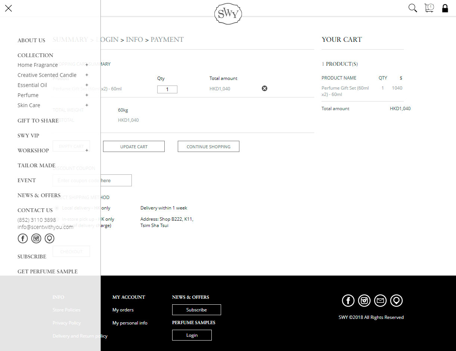Go to INFO checkout step
The height and width of the screenshot is (351, 456).
(x=134, y=40)
